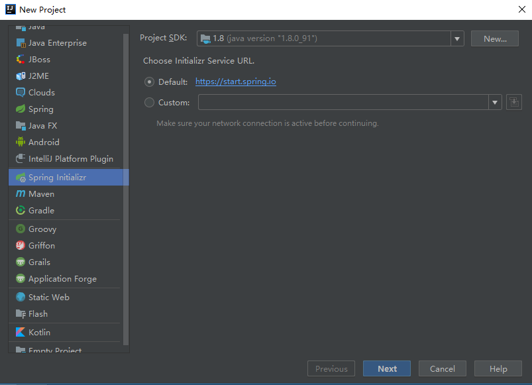The height and width of the screenshot is (385, 532).
Task: Select Application Forge entry
Action: [65, 278]
